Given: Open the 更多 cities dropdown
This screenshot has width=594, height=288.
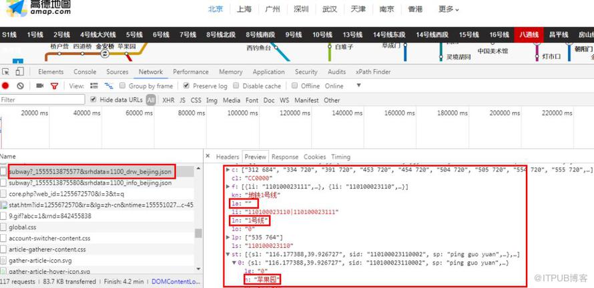Looking at the screenshot, I should point(449,9).
